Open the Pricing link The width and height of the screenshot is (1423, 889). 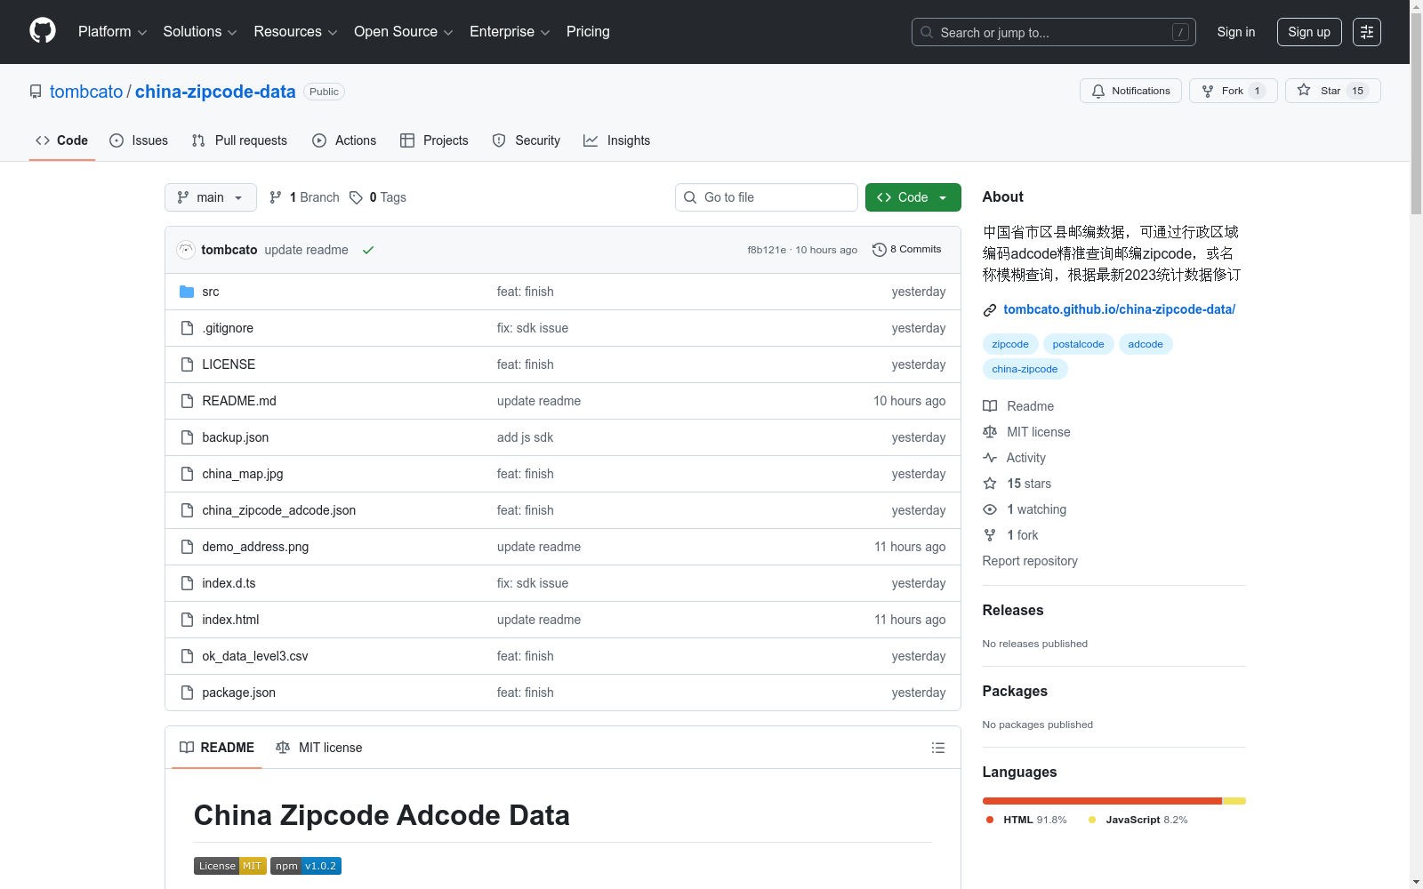[588, 32]
